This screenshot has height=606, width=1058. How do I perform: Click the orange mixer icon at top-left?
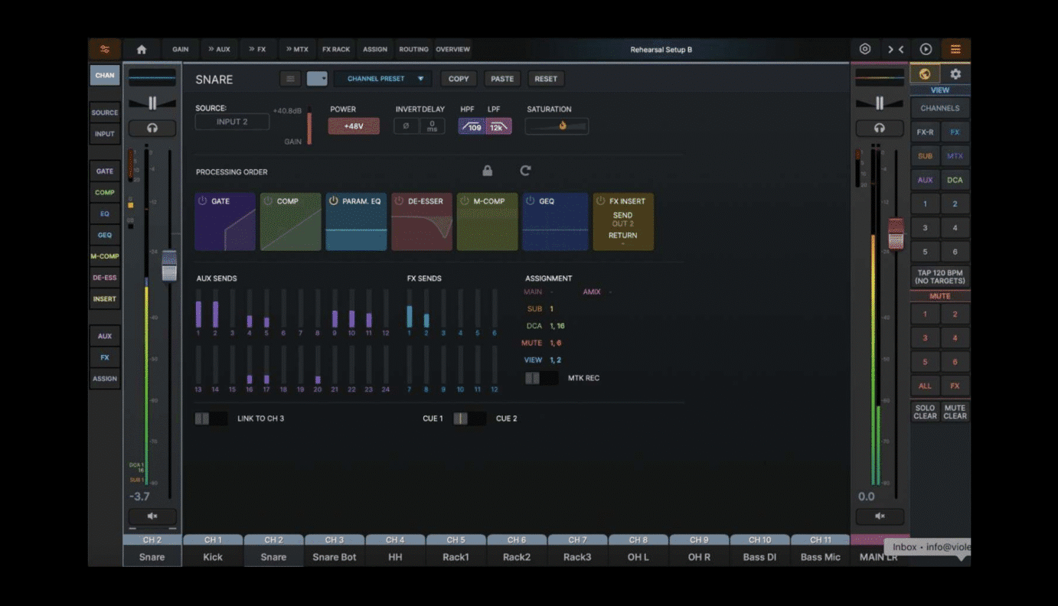point(104,49)
